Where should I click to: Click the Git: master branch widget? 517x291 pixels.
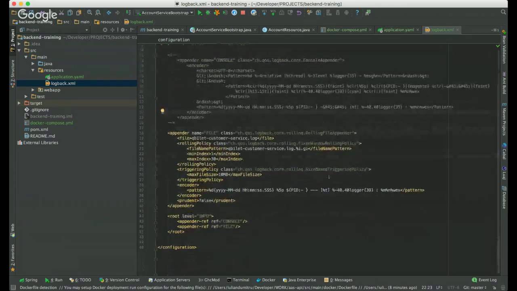tap(475, 287)
